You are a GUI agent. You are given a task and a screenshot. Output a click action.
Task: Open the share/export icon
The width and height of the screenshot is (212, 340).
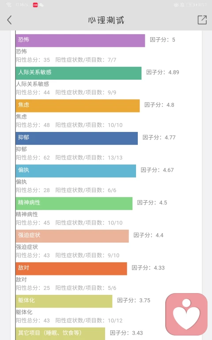[202, 20]
